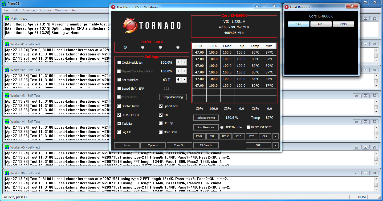
Task: Enable the More Data checkbox
Action: (161, 132)
